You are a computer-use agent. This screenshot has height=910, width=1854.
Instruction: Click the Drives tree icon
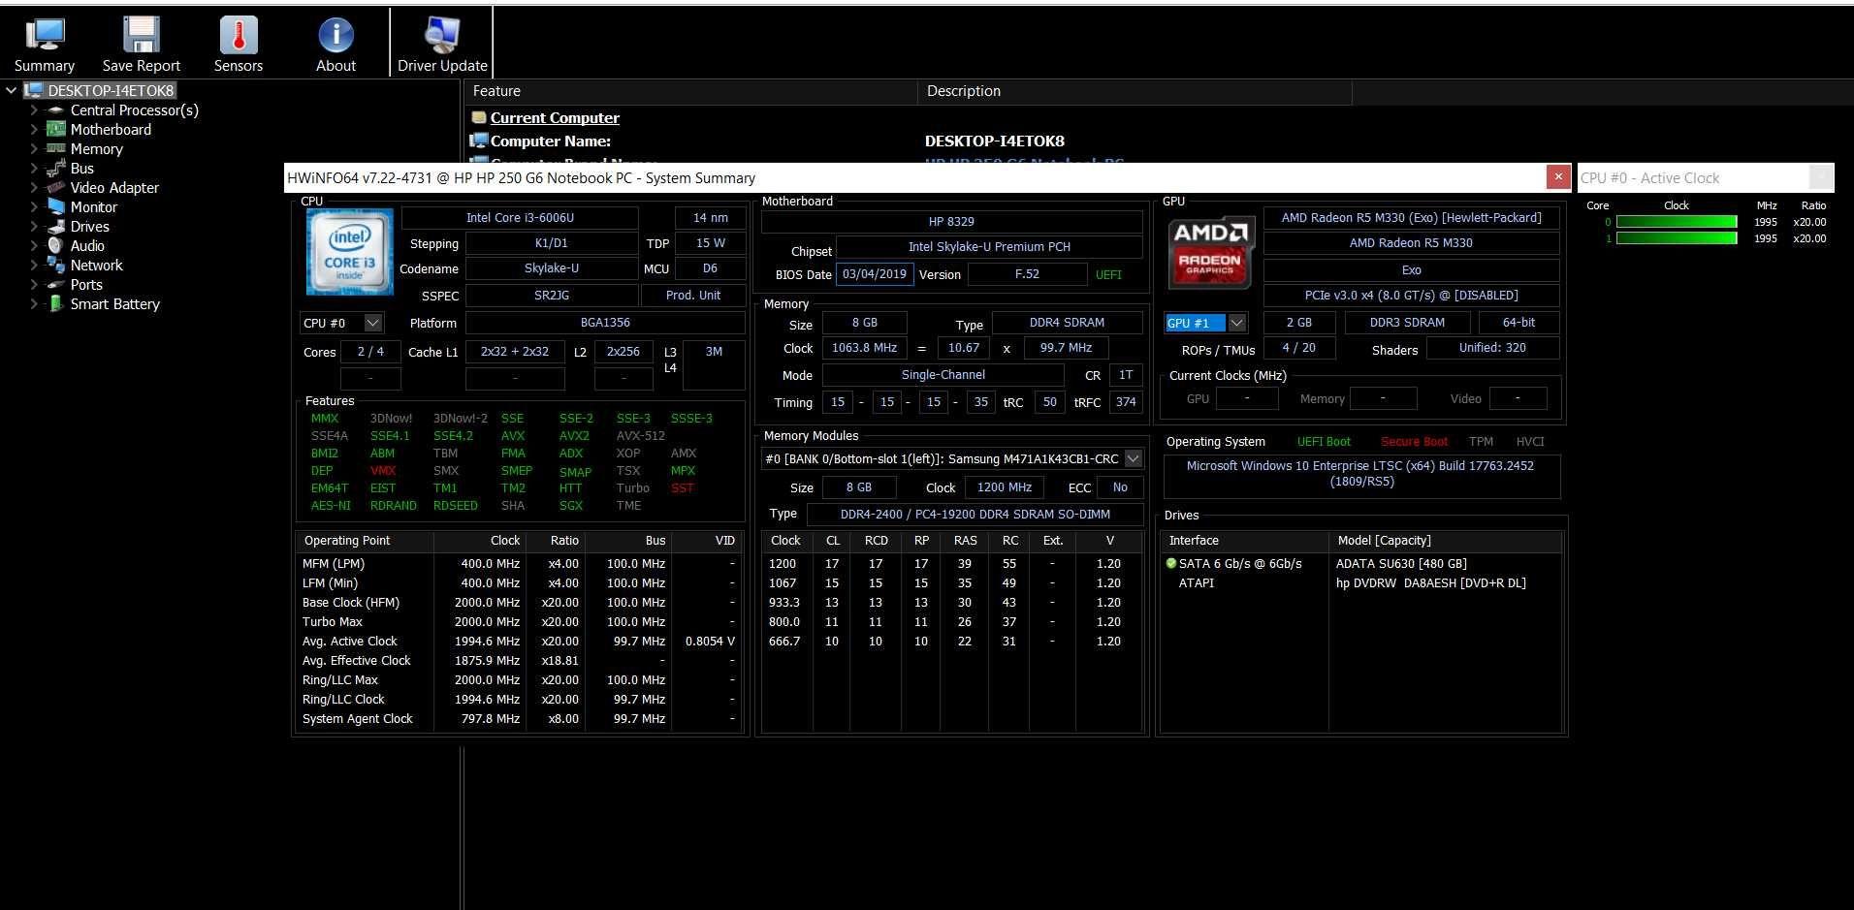click(x=56, y=226)
